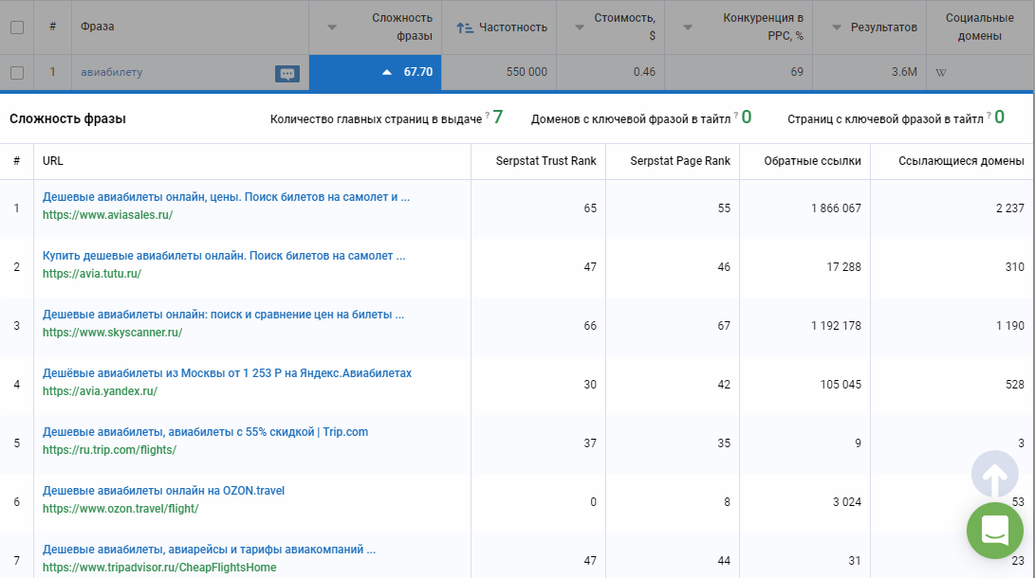Screen dimensions: 1035x578
Task: Click the backlinks value 17 288
Action: [x=843, y=267]
